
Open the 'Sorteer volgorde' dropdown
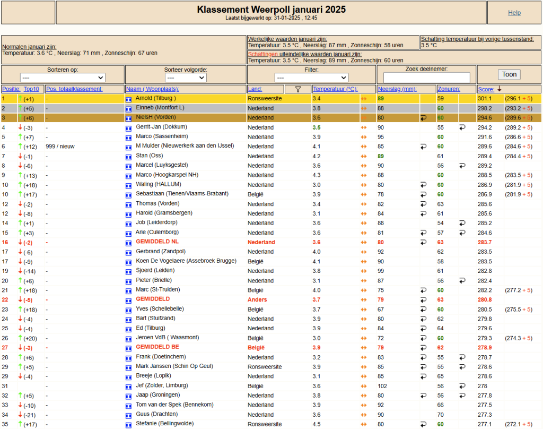point(186,78)
